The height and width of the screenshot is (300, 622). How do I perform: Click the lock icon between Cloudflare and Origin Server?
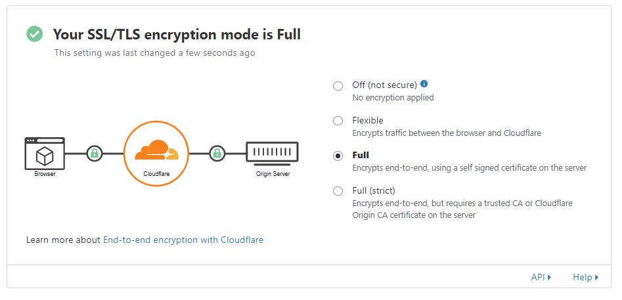(217, 154)
